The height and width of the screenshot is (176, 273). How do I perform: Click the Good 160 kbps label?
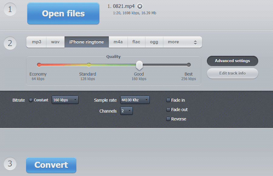(139, 76)
